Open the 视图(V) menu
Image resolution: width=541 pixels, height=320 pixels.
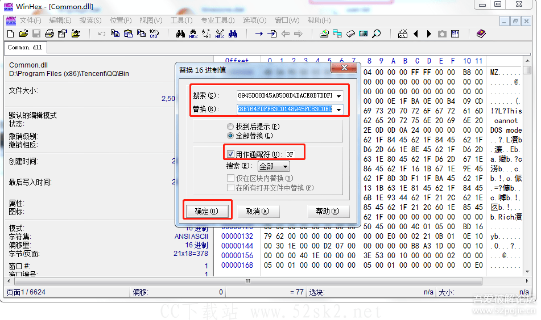point(151,20)
